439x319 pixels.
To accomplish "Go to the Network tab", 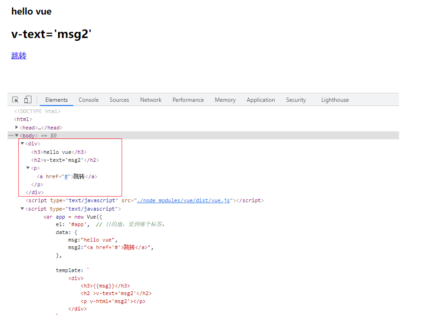I will (x=151, y=100).
